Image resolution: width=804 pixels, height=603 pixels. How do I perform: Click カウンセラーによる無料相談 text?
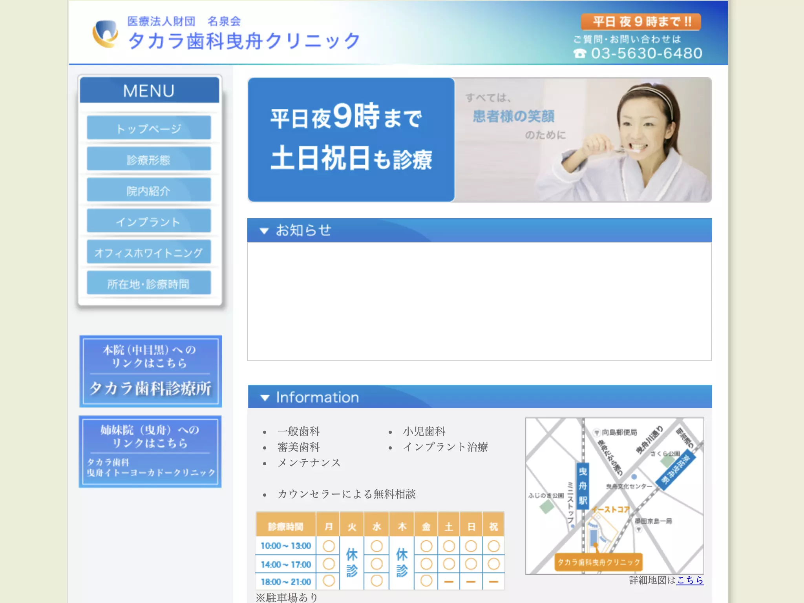tap(347, 494)
